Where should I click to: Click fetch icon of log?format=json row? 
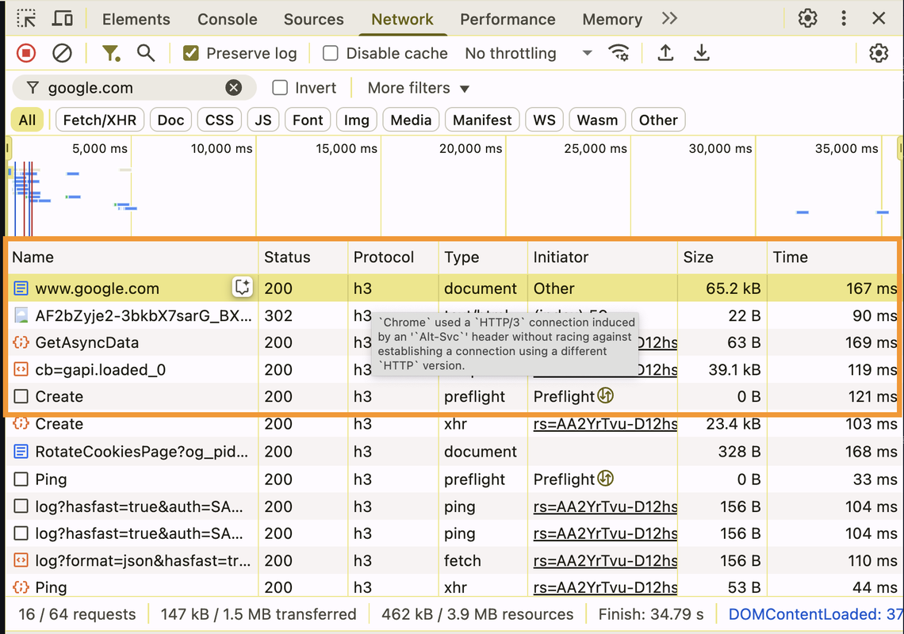[x=21, y=560]
